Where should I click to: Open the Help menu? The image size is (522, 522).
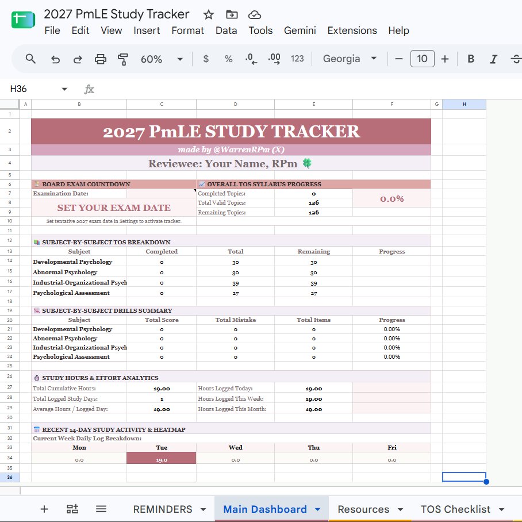click(x=398, y=30)
